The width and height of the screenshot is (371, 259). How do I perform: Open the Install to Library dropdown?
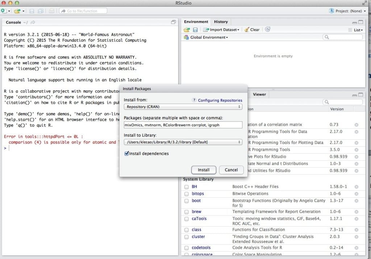pos(183,142)
